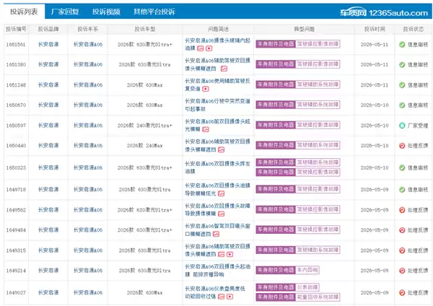Screen dimensions: 433x306
Task: Open 长安启源 brand link in row 1651561
Action: click(x=48, y=44)
